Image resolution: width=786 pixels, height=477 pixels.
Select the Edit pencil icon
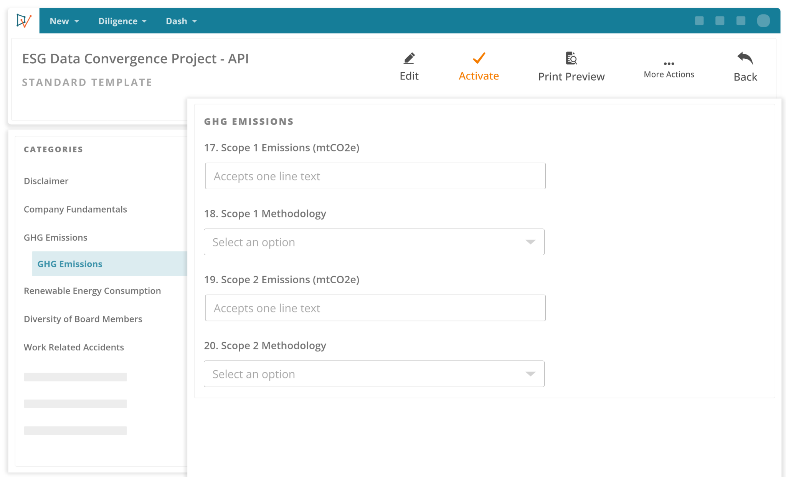pyautogui.click(x=409, y=58)
